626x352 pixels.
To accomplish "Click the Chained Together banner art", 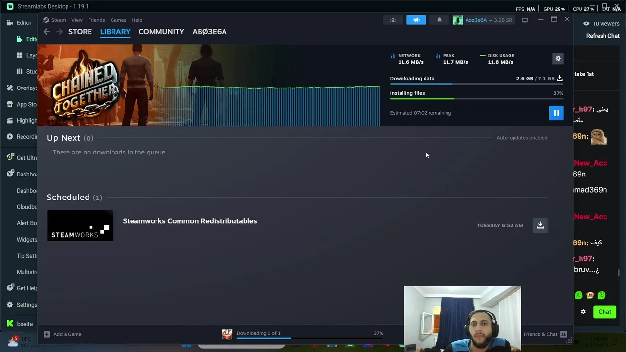I will [x=208, y=86].
